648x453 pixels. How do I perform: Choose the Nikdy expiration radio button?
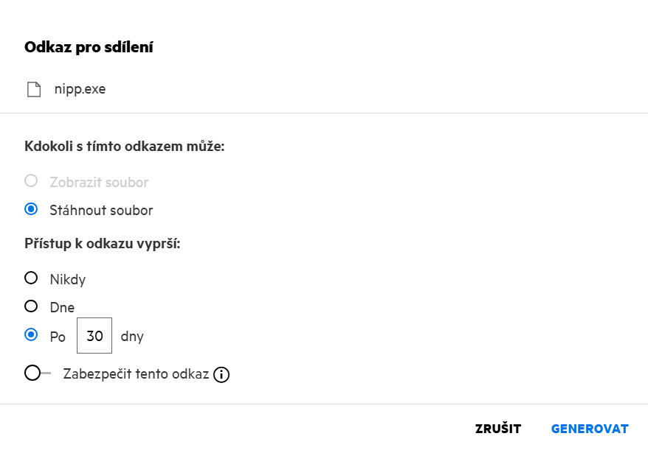point(31,278)
